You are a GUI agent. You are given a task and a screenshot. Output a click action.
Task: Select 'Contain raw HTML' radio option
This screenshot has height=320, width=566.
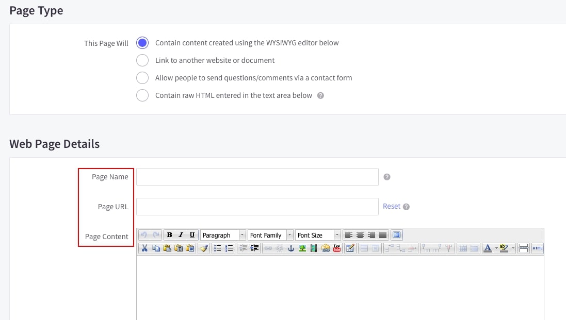pyautogui.click(x=142, y=95)
